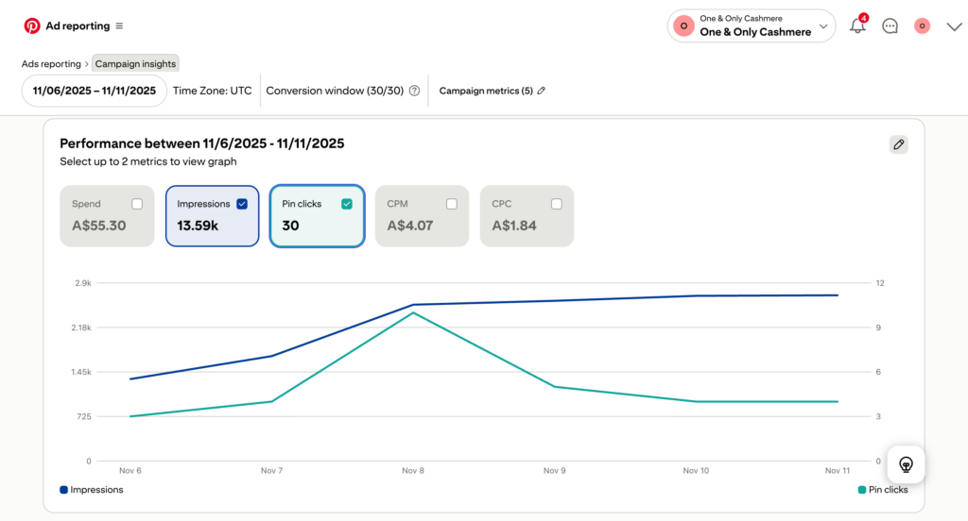
Task: Click the Conversion window help icon
Action: click(x=414, y=92)
